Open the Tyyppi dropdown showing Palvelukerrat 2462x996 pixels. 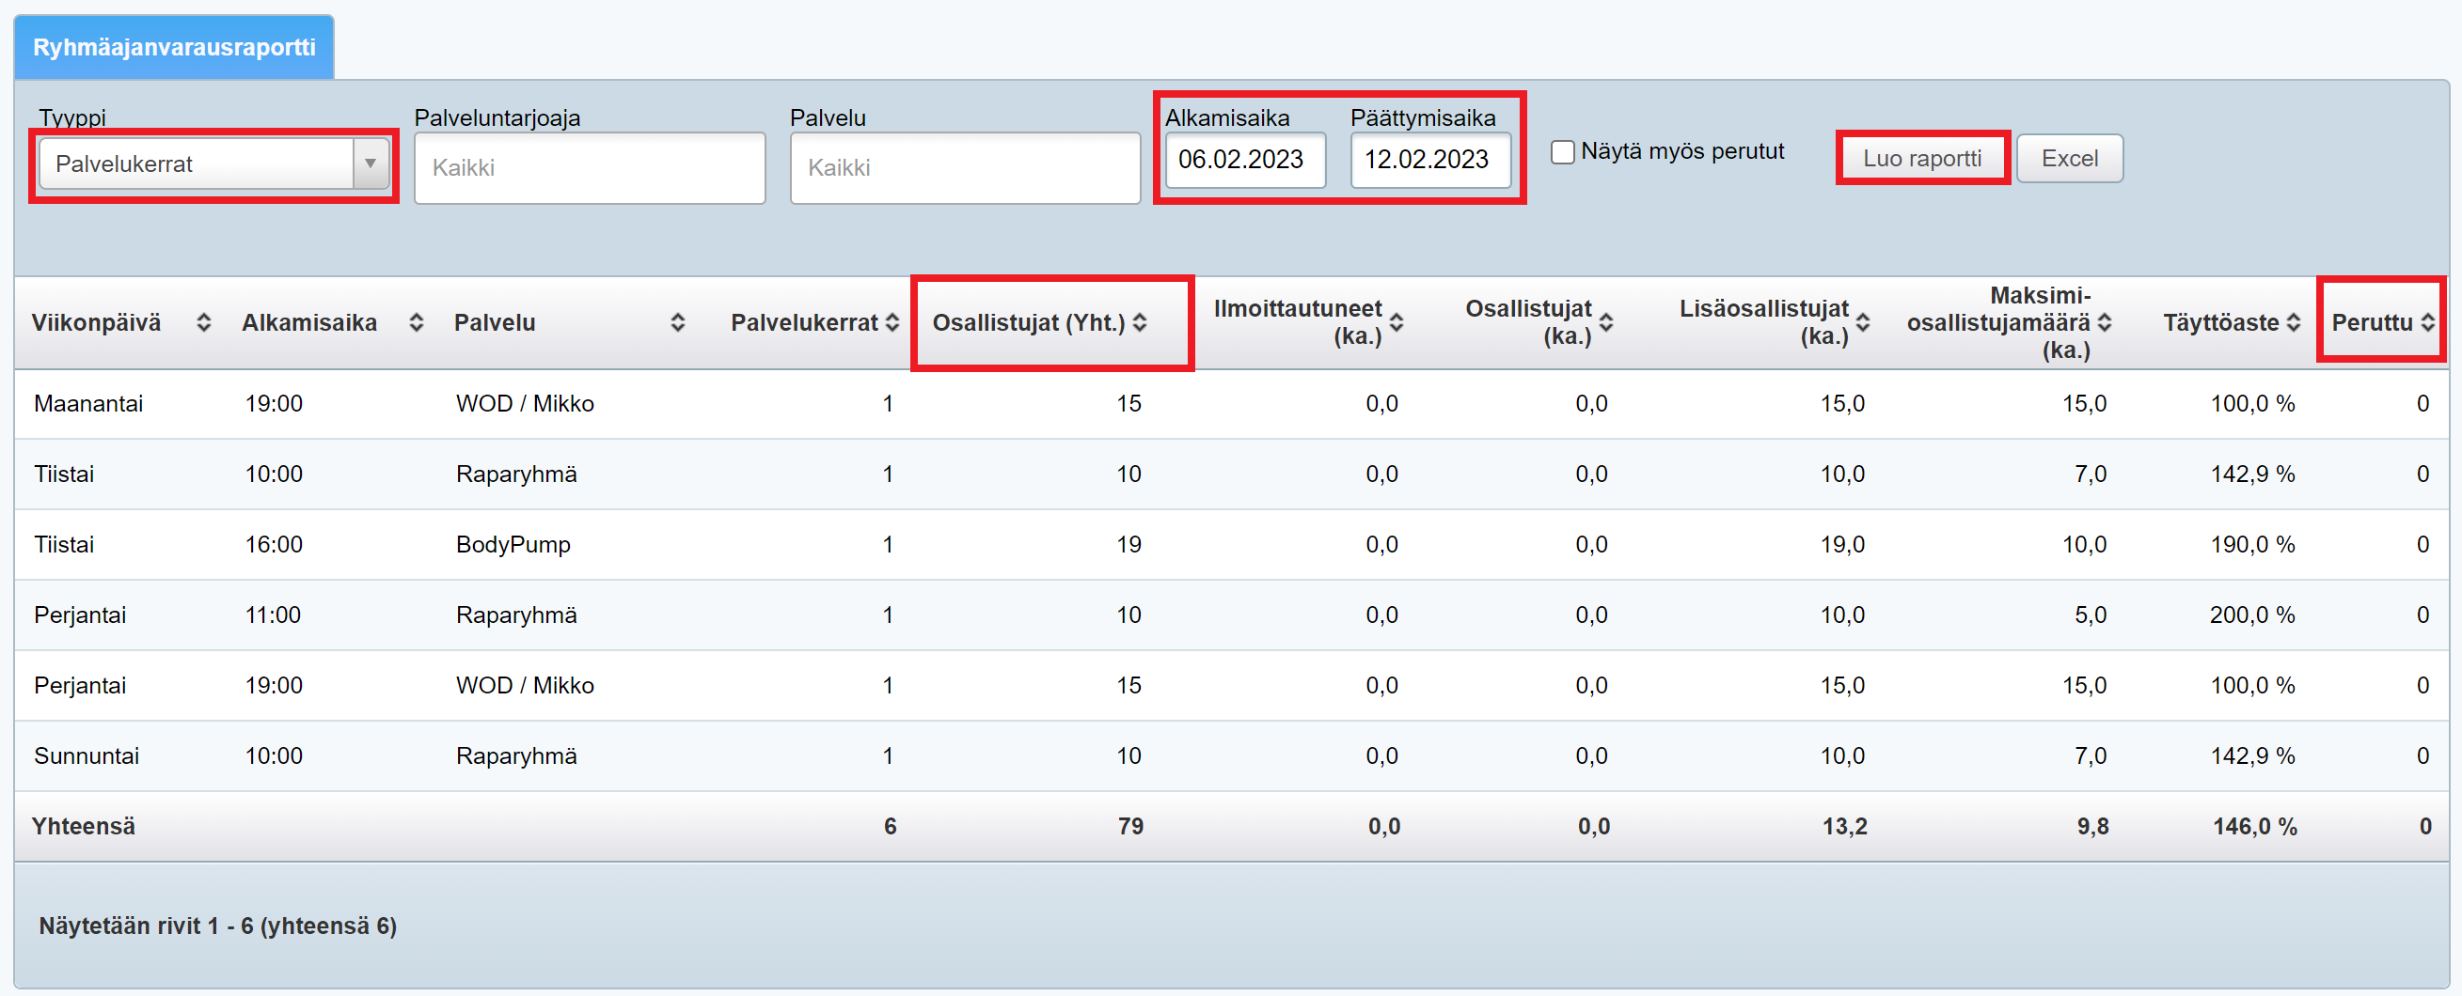[213, 164]
